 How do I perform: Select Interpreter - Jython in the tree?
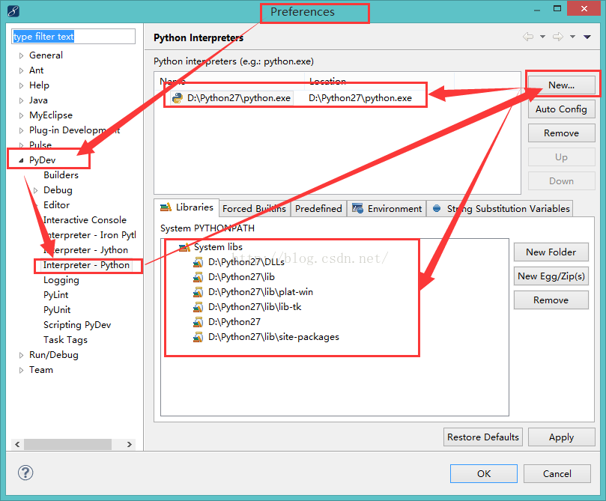pos(86,250)
